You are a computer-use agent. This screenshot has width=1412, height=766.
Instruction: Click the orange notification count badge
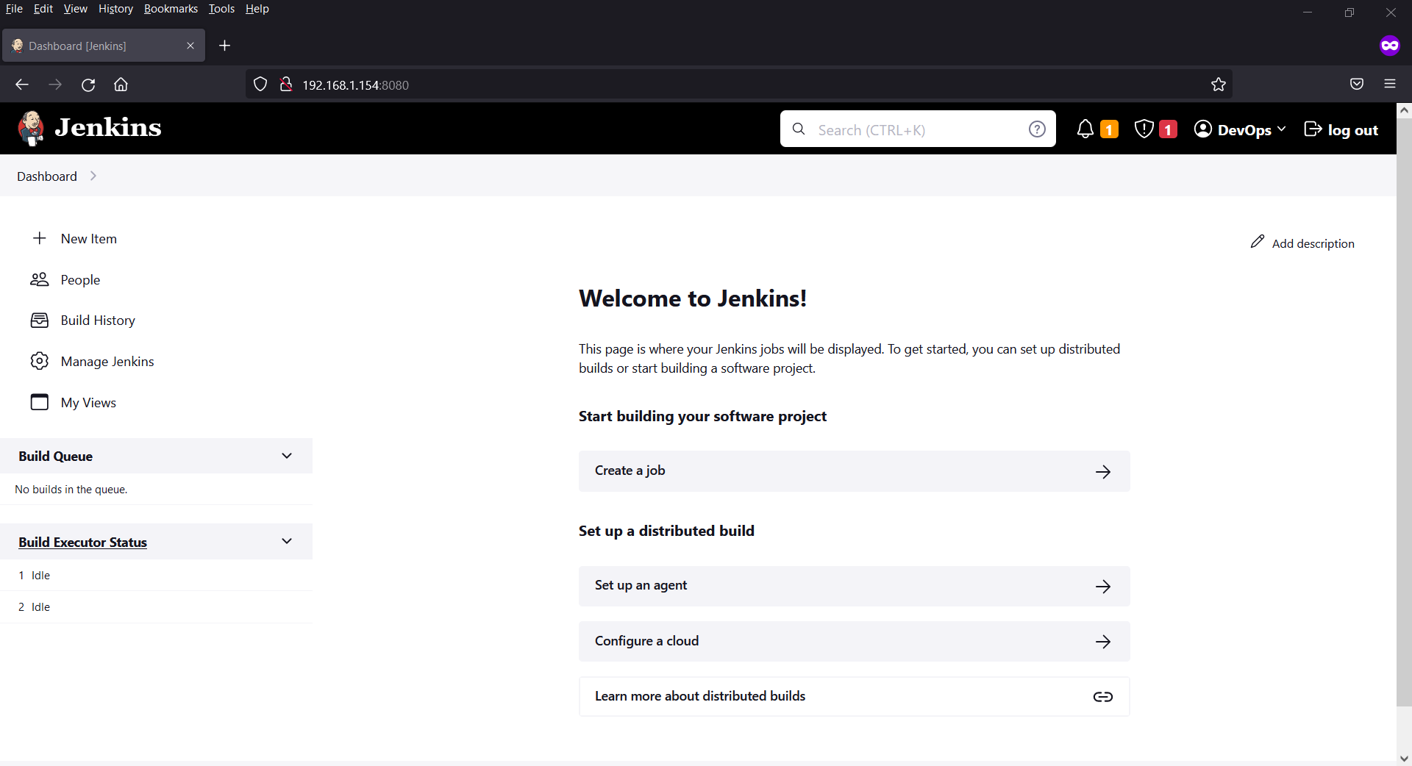(x=1109, y=129)
